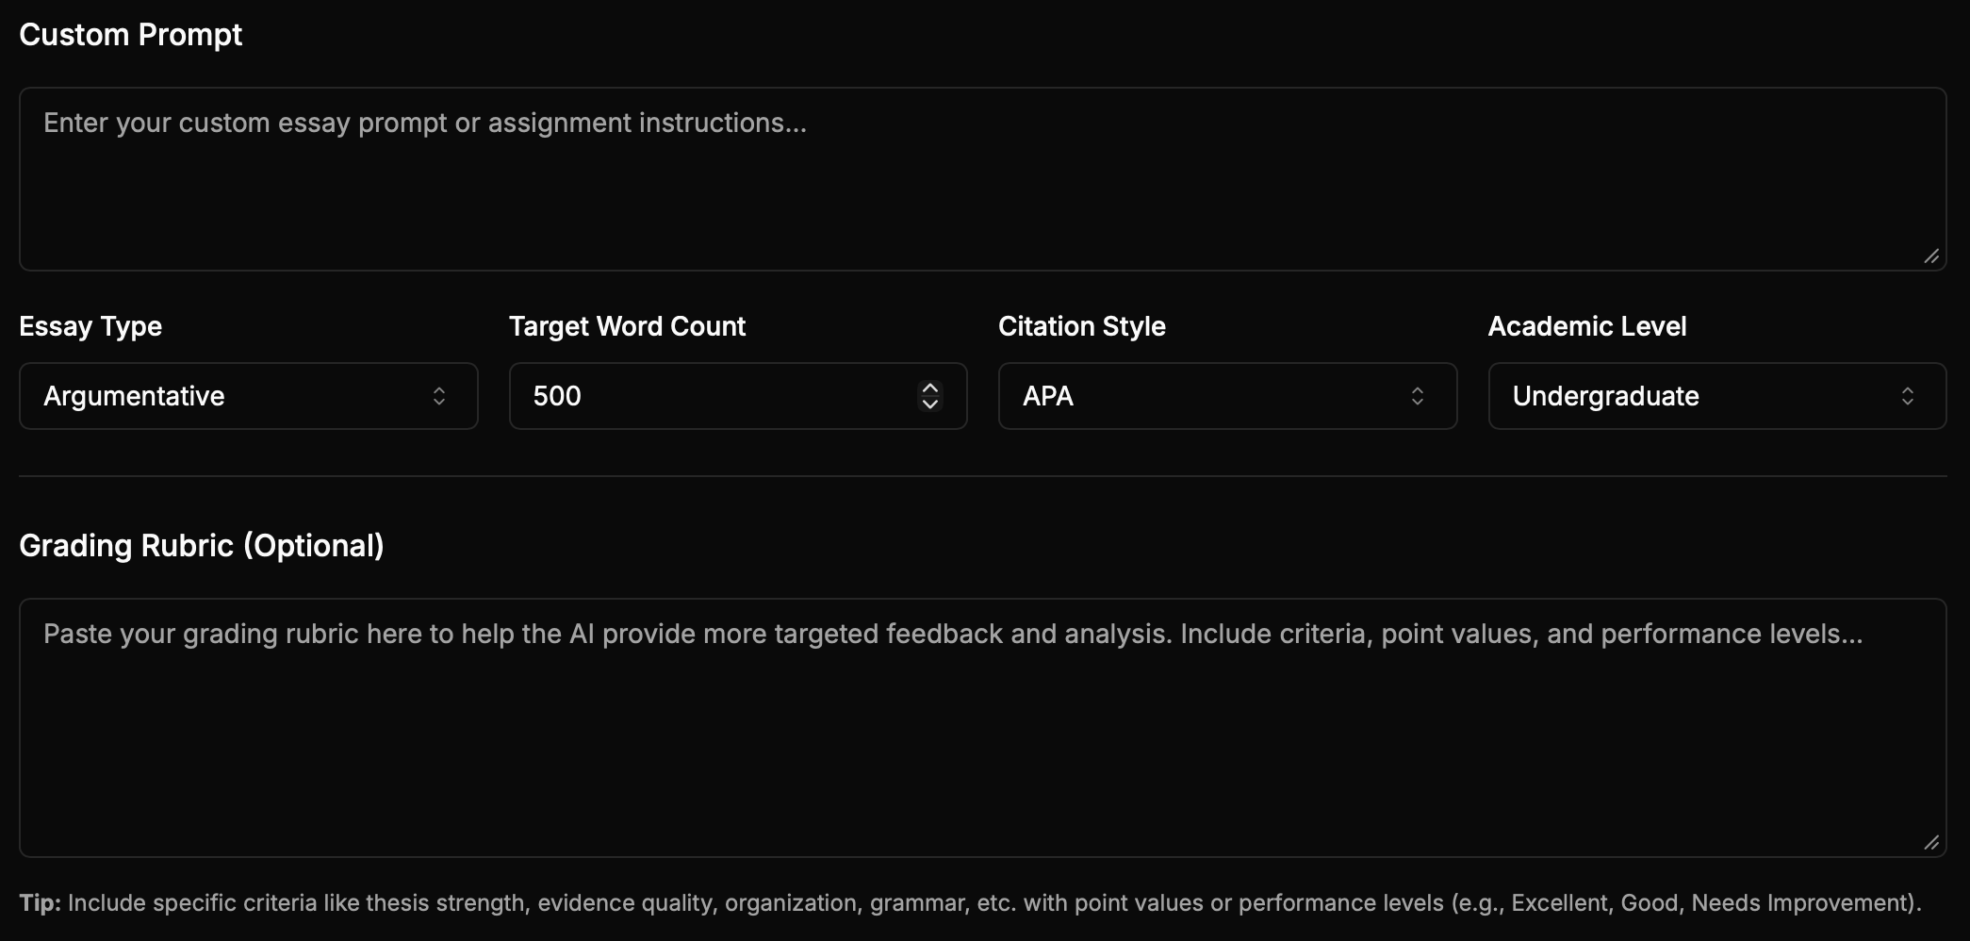Click the Target Word Count stepper down arrow
Screen dimensions: 1970x941
(930, 406)
